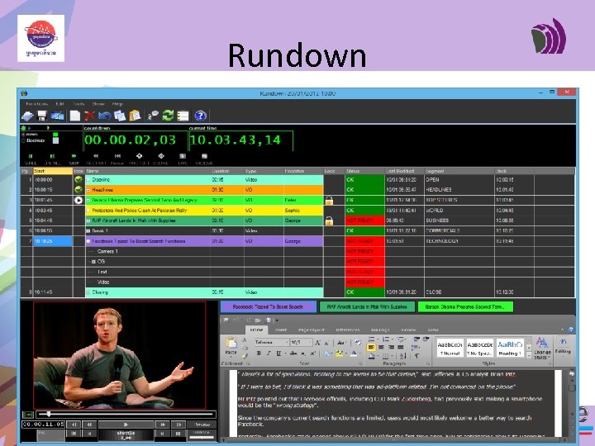Click the SKIP transport control
This screenshot has height=446, width=595.
click(74, 159)
